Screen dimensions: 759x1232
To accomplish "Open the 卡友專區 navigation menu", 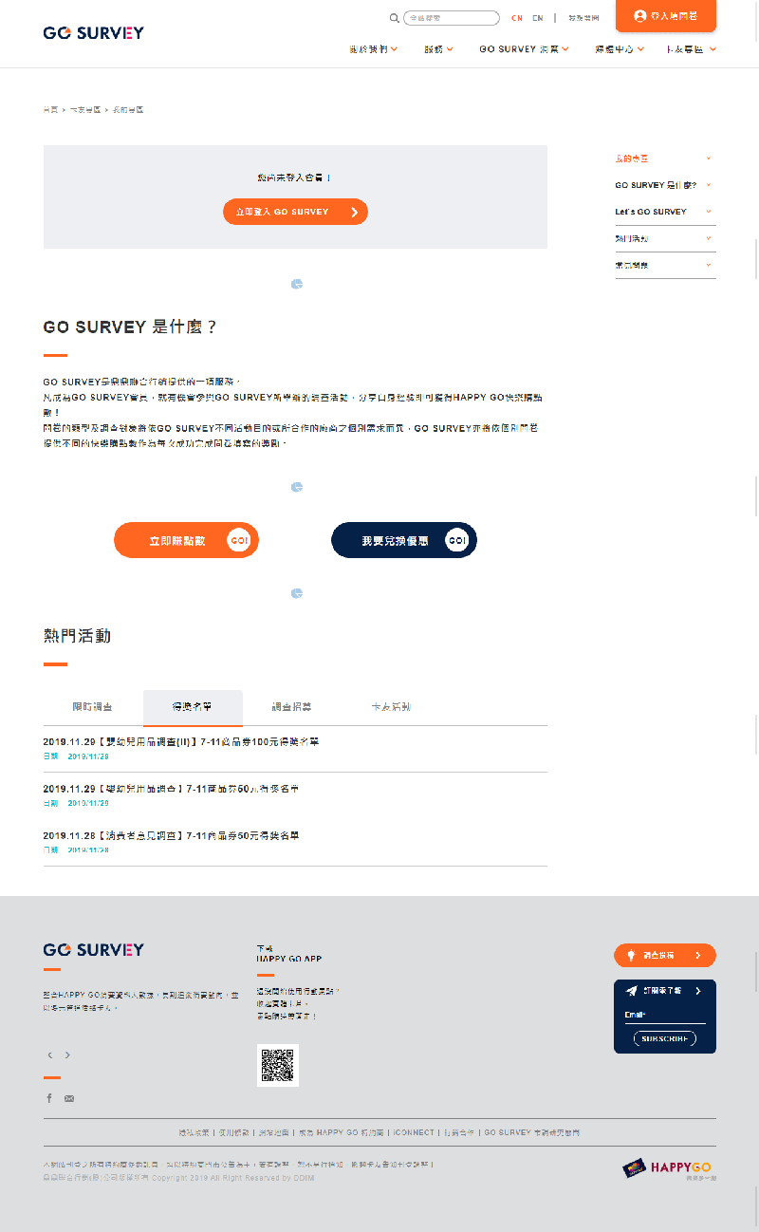I will tap(685, 48).
